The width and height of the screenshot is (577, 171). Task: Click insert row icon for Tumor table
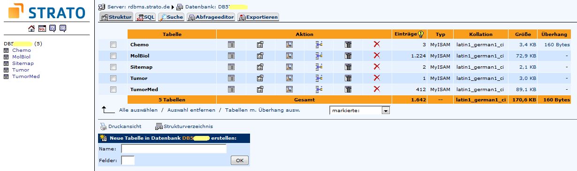(319, 78)
